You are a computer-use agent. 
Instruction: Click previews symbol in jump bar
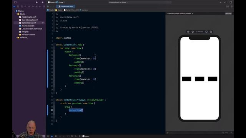pos(84,10)
